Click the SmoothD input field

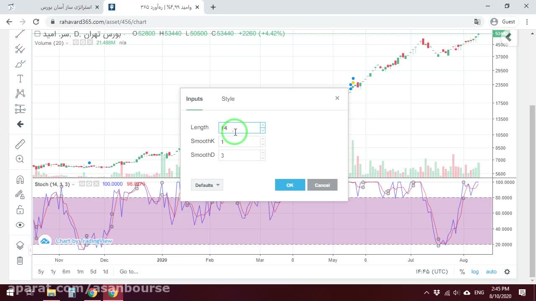click(x=240, y=156)
